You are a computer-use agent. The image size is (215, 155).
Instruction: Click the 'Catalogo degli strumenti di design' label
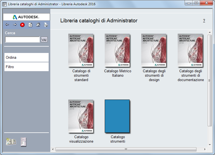coord(154,75)
